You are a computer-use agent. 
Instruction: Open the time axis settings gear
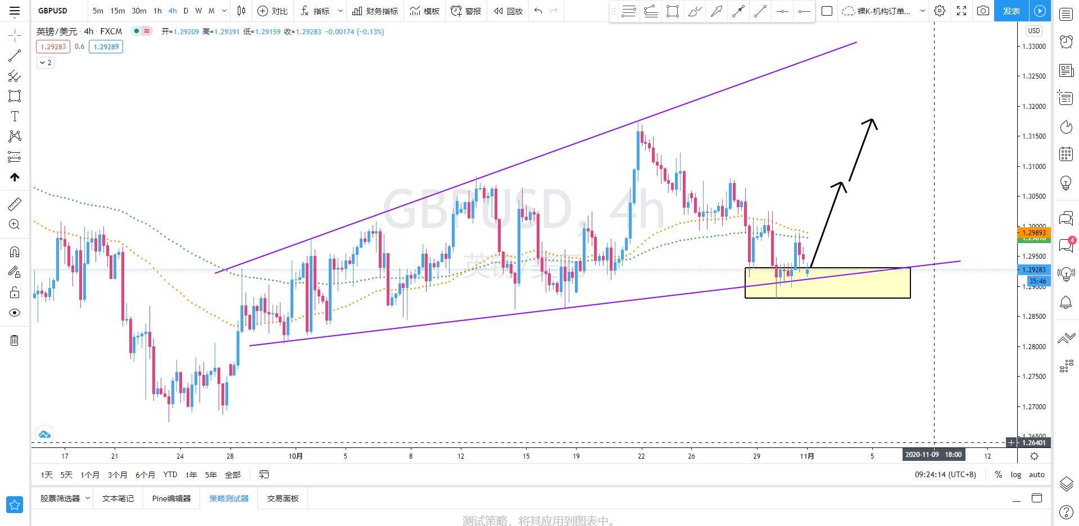coord(1034,456)
